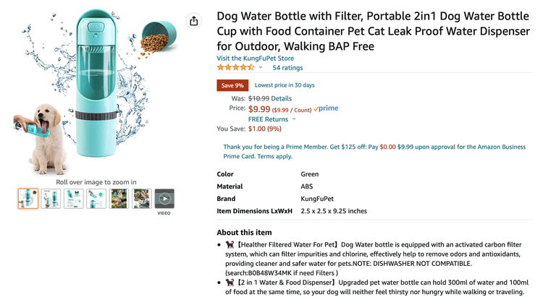The height and width of the screenshot is (297, 543).
Task: Click the Save 9% badge
Action: (x=232, y=85)
